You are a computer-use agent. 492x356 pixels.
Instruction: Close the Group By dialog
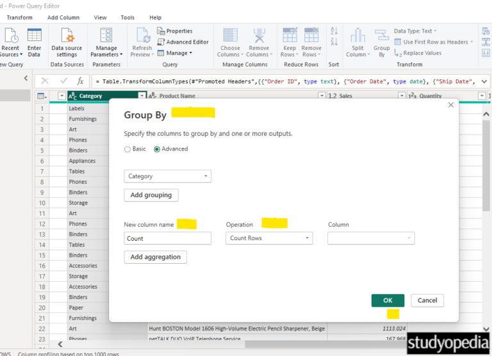(x=451, y=105)
